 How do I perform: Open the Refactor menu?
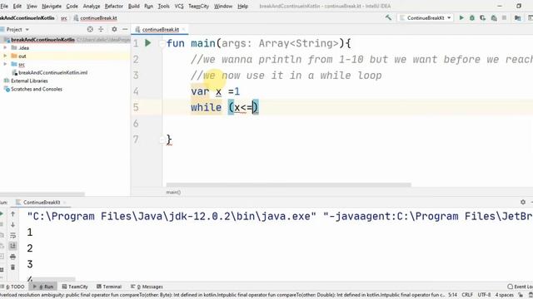tap(113, 6)
